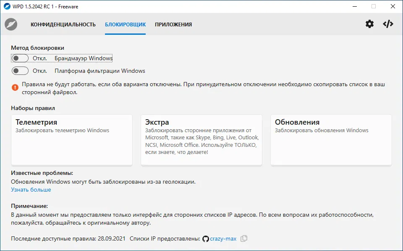
Task: Select the Блокировщик tab
Action: (x=126, y=24)
